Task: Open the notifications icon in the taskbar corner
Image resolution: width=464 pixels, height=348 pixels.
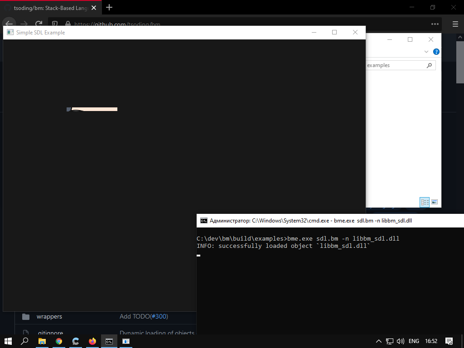Action: (x=449, y=341)
